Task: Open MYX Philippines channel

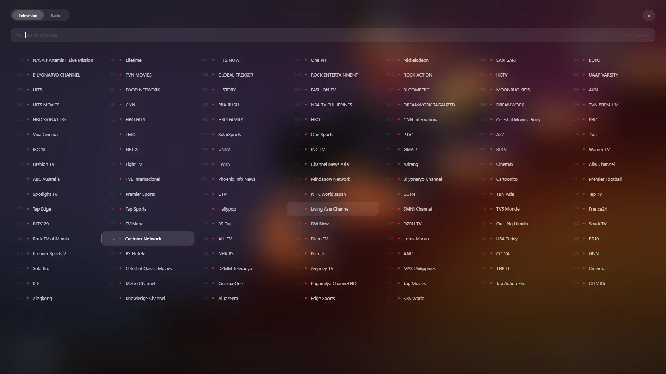Action: pos(425,268)
